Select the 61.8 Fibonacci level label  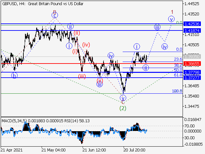178,75
